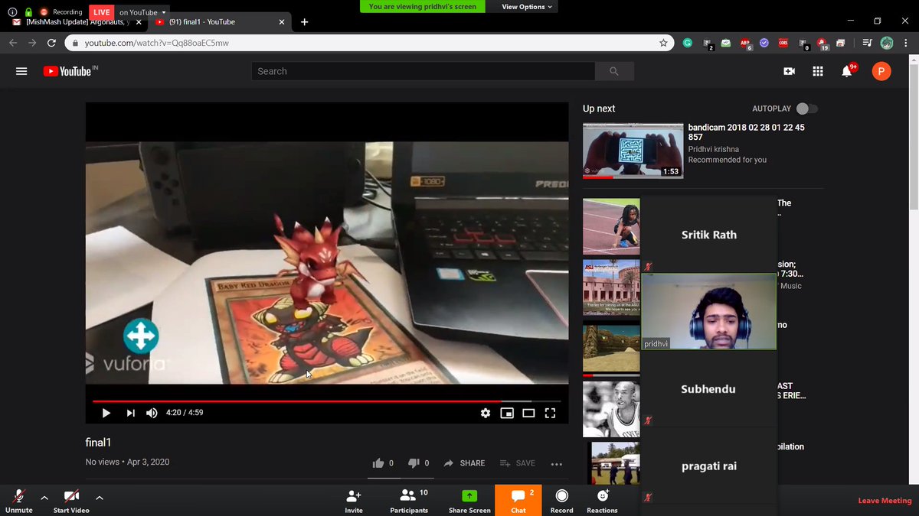Open the View Options dropdown
919x516 pixels.
point(528,6)
